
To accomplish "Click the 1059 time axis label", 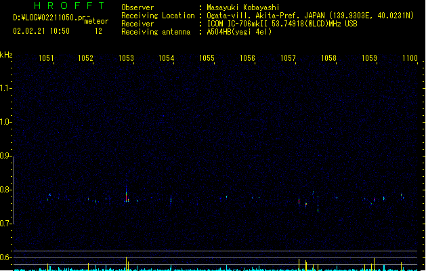I will point(370,58).
